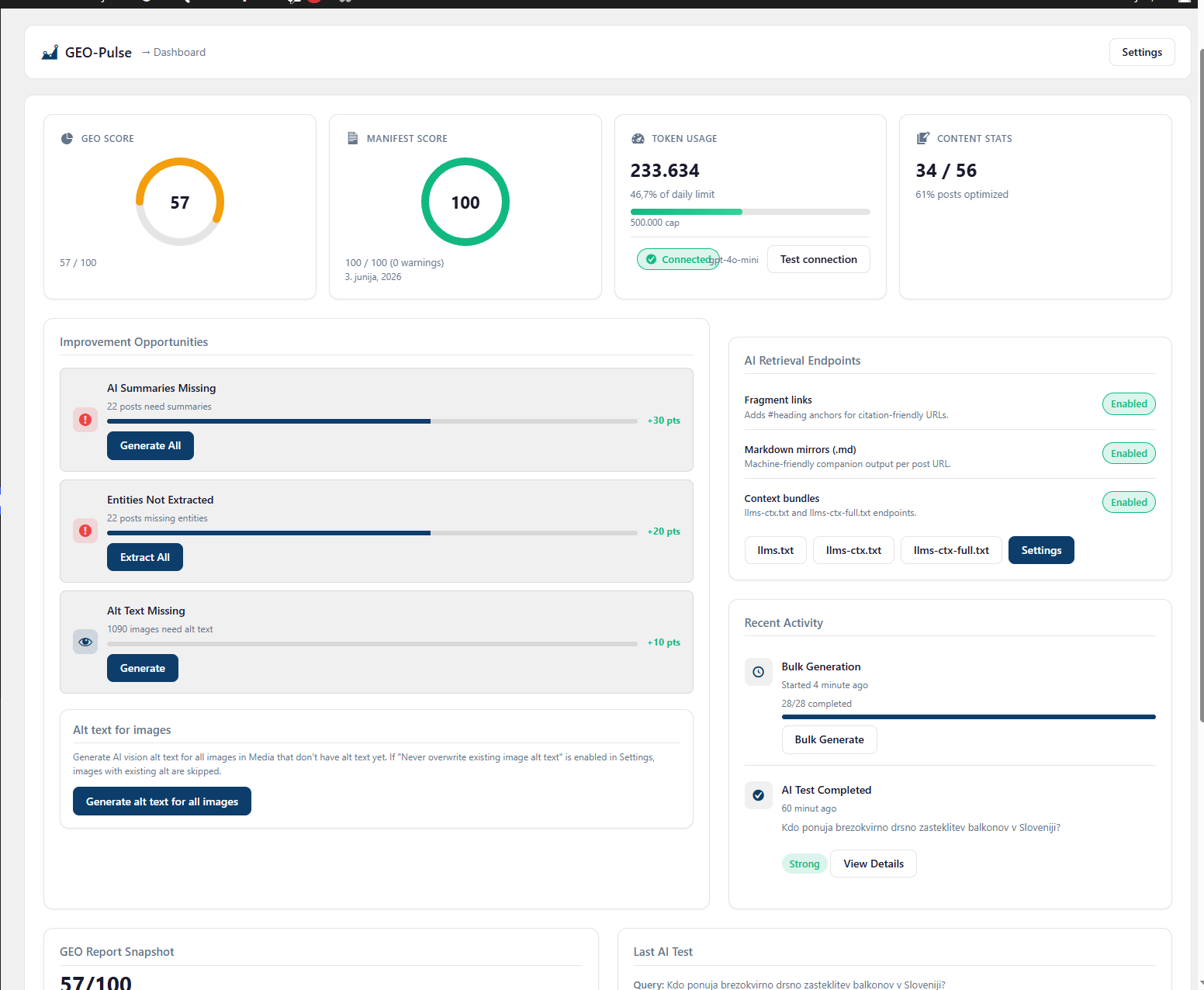Toggle the Context bundles Enabled badge
The image size is (1204, 990).
1129,502
